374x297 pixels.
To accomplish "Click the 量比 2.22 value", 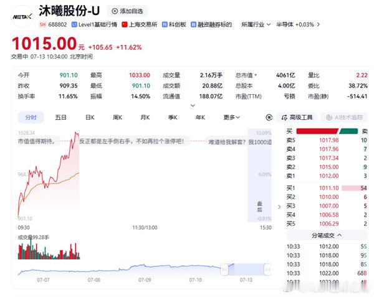I will coord(362,75).
